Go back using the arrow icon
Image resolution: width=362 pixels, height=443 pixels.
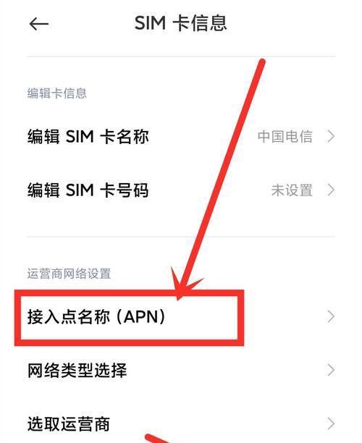39,24
